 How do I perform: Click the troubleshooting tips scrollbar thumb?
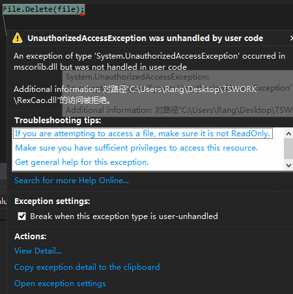(288, 149)
